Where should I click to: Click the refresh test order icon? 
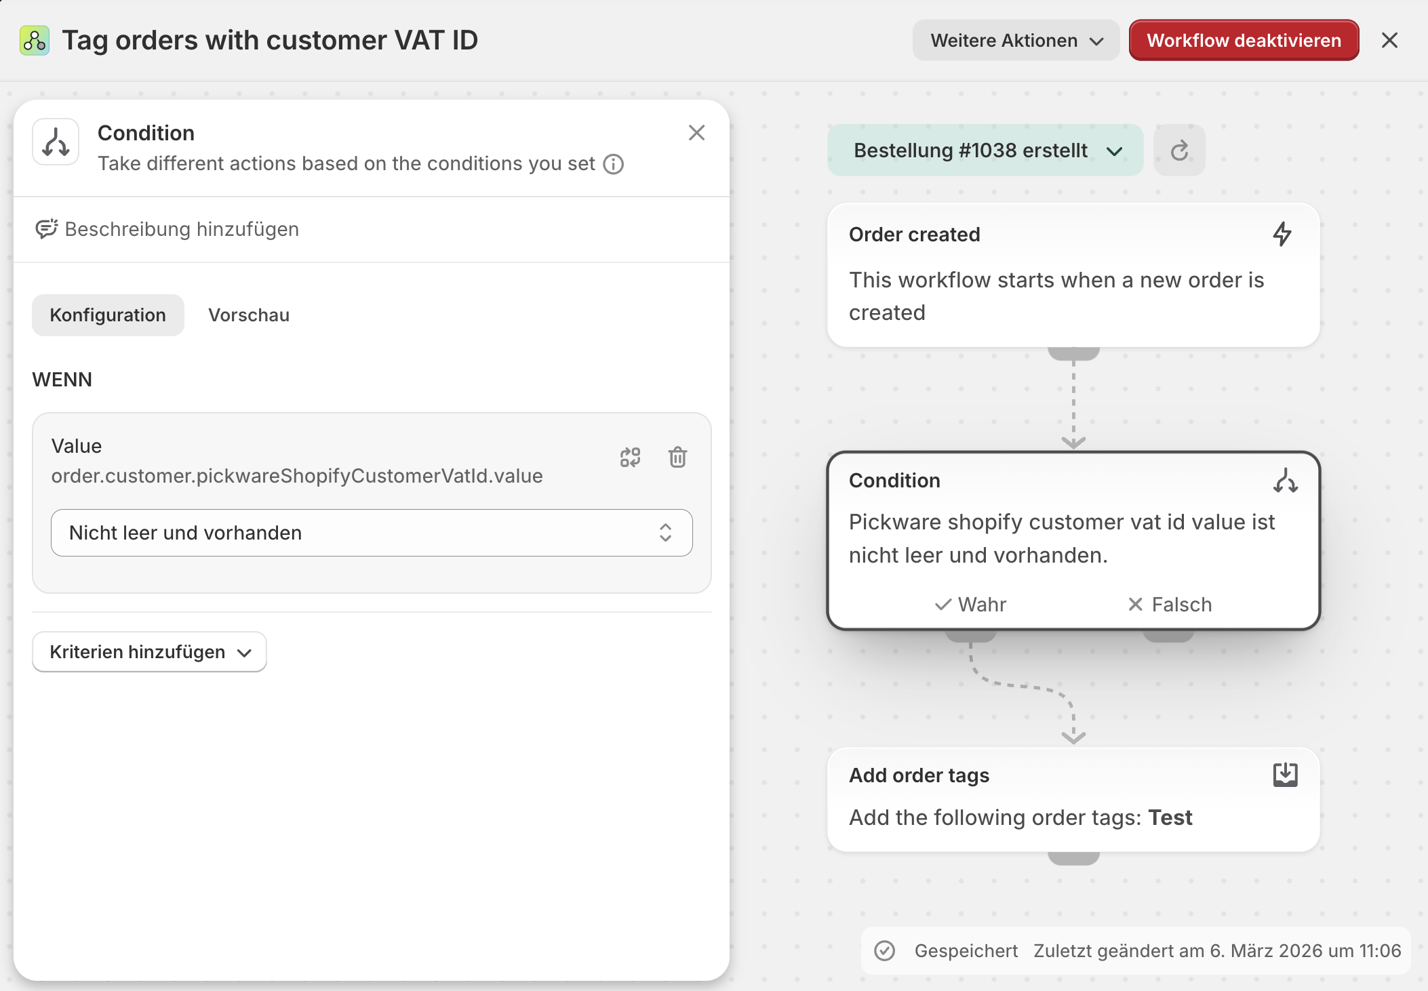point(1179,150)
